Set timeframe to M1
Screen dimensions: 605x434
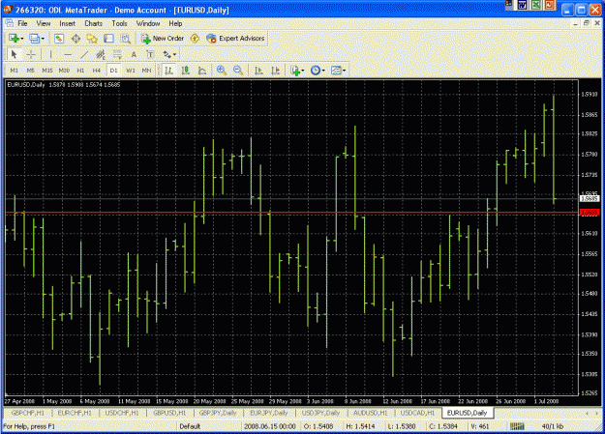pyautogui.click(x=15, y=71)
